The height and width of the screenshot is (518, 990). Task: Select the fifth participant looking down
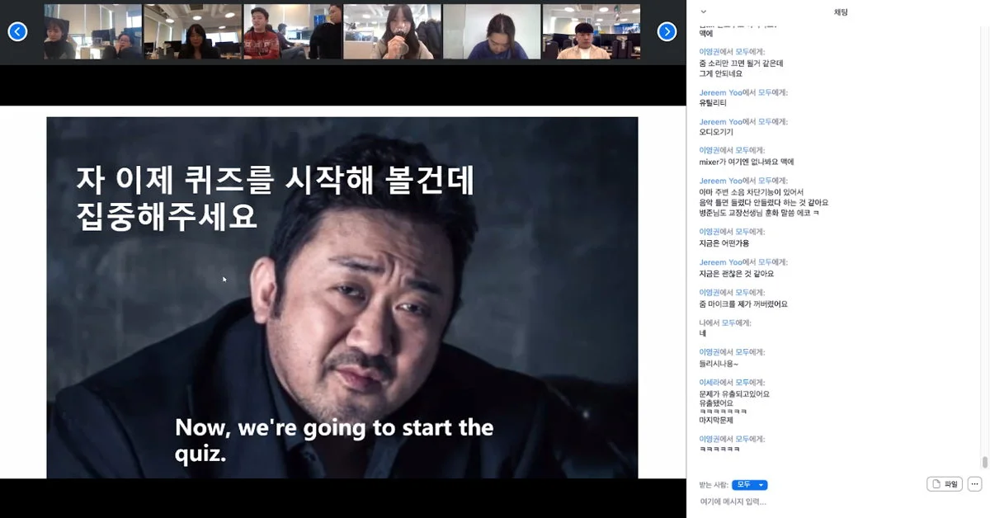point(492,31)
